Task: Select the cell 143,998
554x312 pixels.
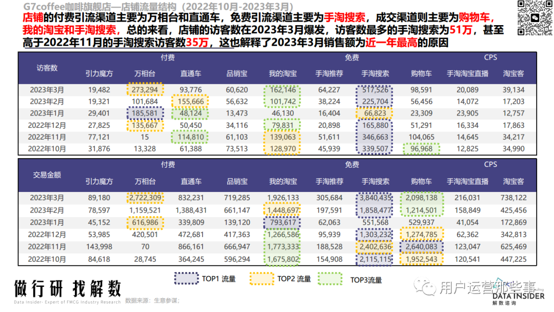Action: [99, 247]
